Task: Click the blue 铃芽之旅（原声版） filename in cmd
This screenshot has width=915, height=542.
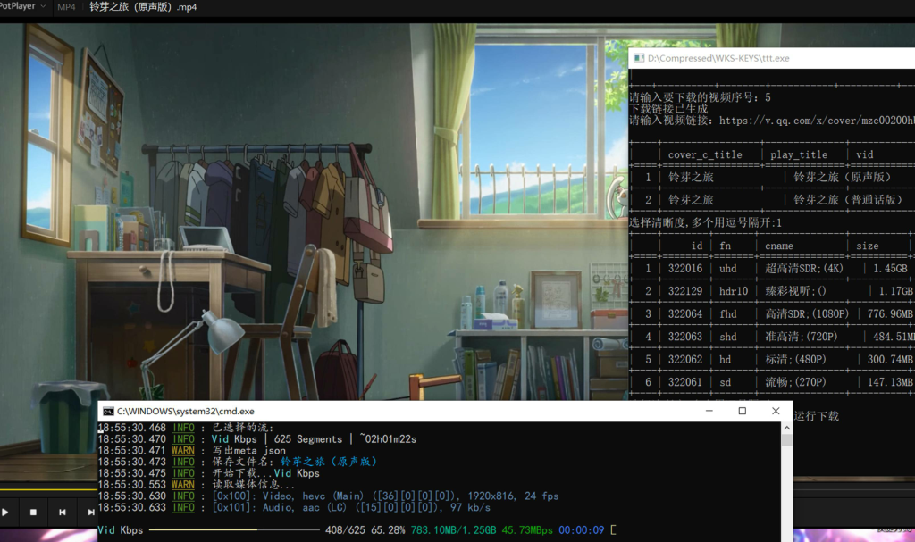Action: [x=329, y=462]
